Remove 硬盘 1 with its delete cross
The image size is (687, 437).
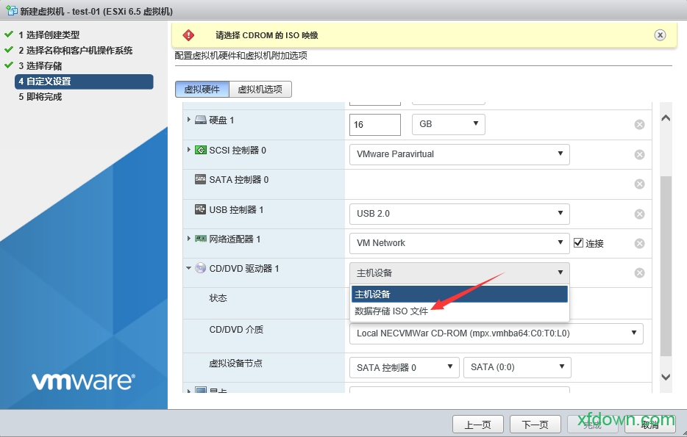tap(639, 124)
